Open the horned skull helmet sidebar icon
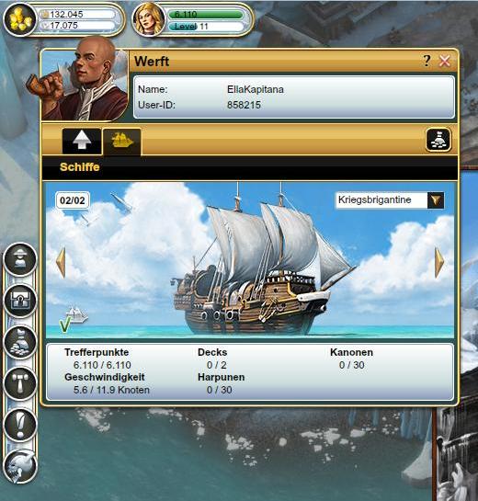Image resolution: width=478 pixels, height=501 pixels. (20, 466)
